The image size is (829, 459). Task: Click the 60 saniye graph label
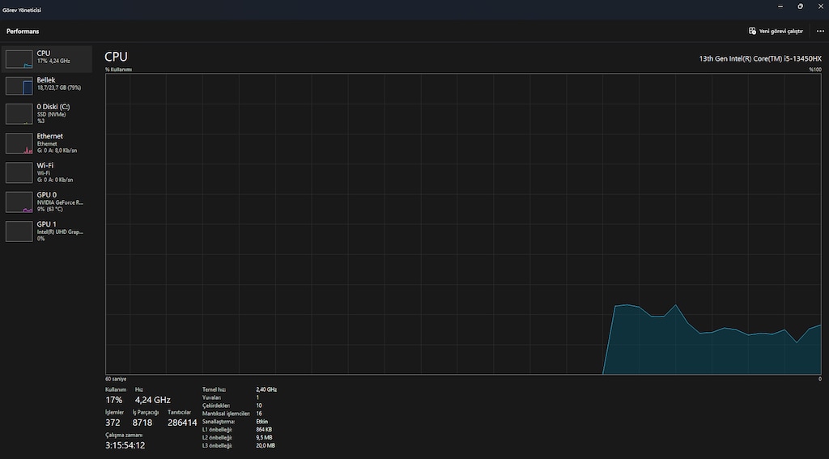(114, 379)
